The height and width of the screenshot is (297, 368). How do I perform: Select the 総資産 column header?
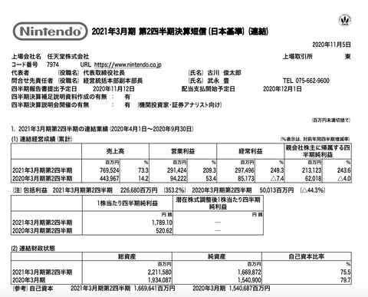pyautogui.click(x=127, y=256)
